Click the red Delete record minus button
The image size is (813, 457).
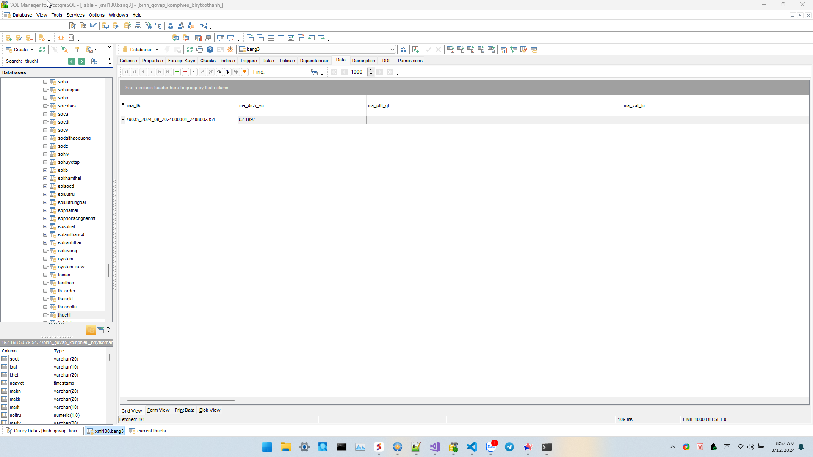tap(185, 72)
